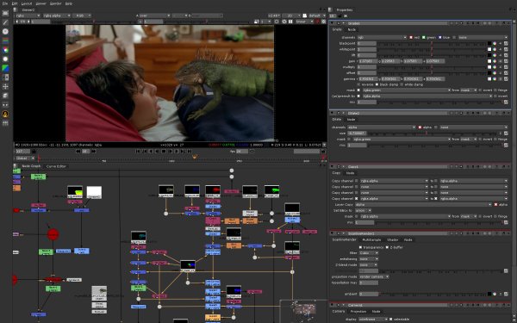Enable the white clamp checkbox
517x323 pixels.
[x=402, y=84]
